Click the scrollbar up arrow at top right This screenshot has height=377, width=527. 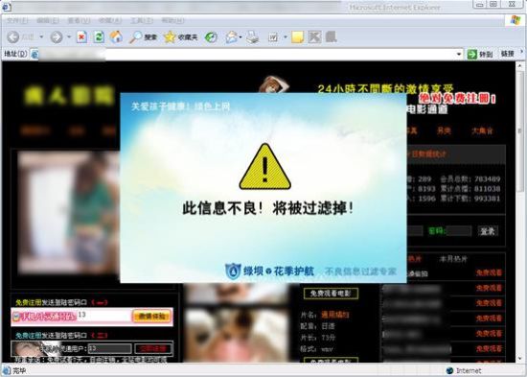521,65
